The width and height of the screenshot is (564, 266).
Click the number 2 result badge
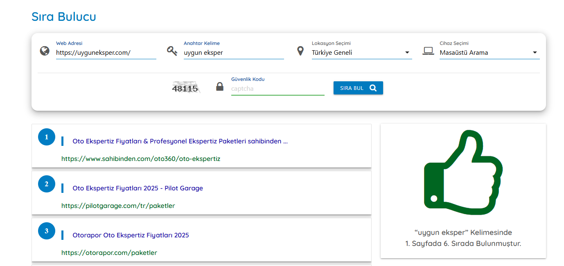(x=47, y=184)
